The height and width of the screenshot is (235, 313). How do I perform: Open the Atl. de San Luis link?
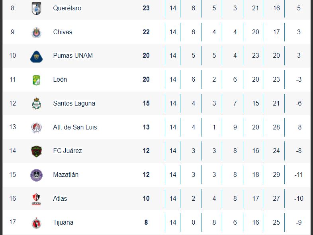[75, 127]
